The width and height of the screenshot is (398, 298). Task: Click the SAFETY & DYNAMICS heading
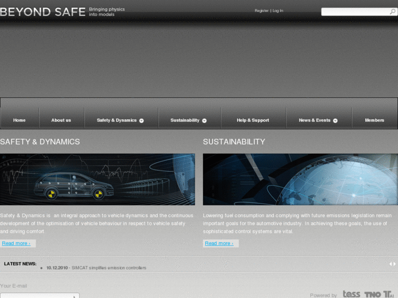click(x=40, y=142)
